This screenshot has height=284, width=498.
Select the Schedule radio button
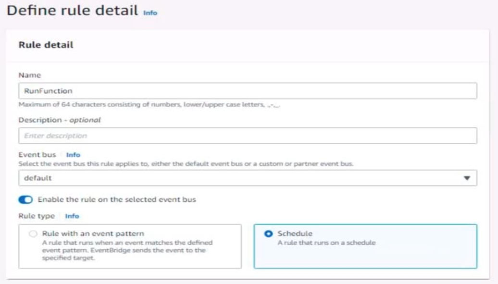(269, 234)
